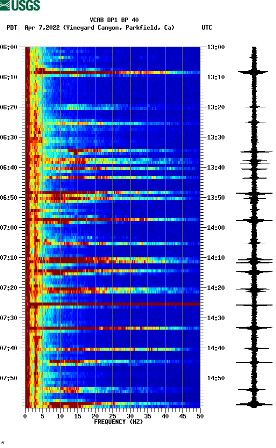This screenshot has height=448, width=276.
Task: Click the '06:10' PDT time label
Action: tap(8, 77)
